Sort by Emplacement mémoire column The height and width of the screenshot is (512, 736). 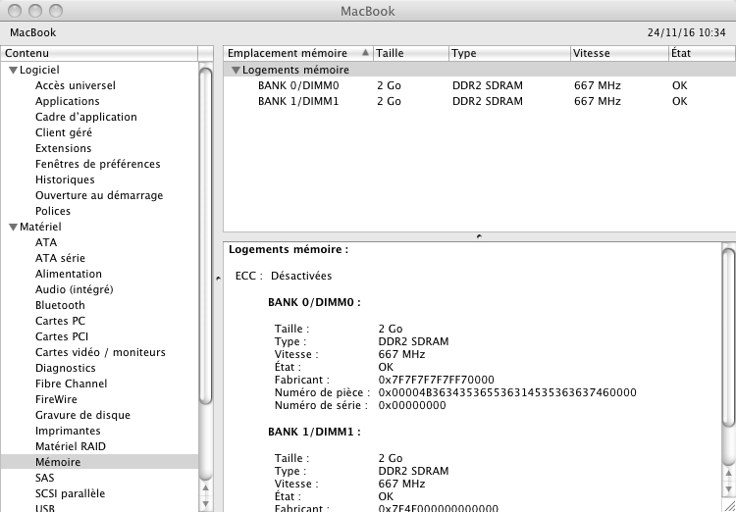[298, 53]
